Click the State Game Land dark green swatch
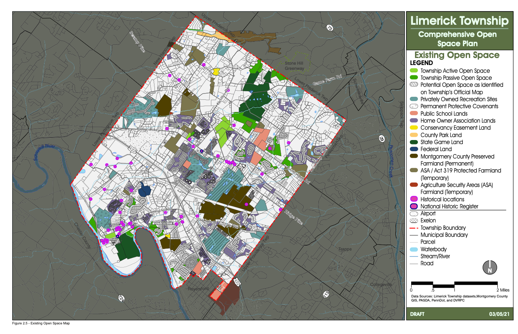The height and width of the screenshot is (334, 518). click(x=414, y=142)
